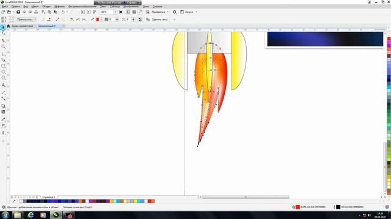Select the Rectangle tool
391x219 pixels.
point(3,66)
